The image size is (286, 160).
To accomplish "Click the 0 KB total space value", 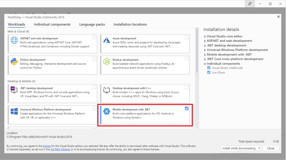I will (x=276, y=141).
